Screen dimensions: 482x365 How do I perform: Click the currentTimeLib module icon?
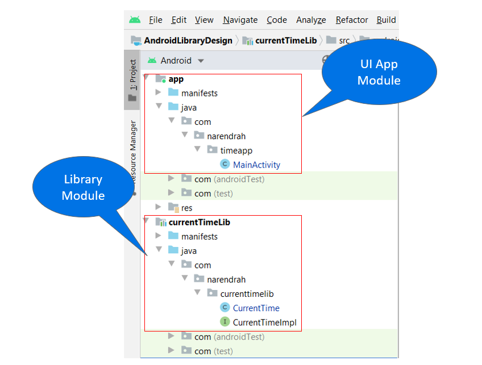coord(160,222)
